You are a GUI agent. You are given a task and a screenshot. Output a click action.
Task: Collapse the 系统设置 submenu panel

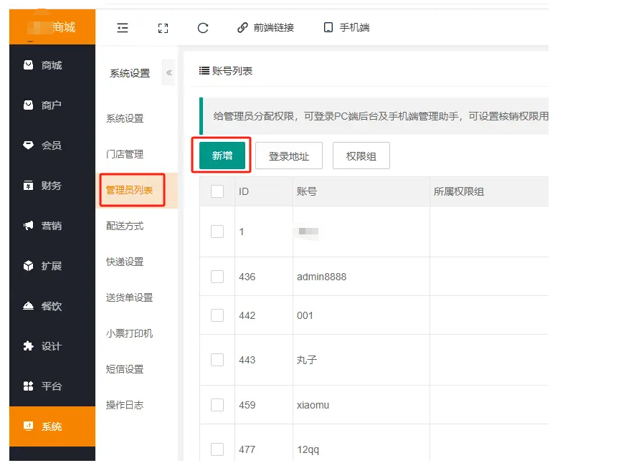tap(169, 72)
